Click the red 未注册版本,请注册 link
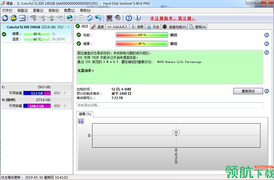Viewport: 274px width, 180px height. point(173,19)
